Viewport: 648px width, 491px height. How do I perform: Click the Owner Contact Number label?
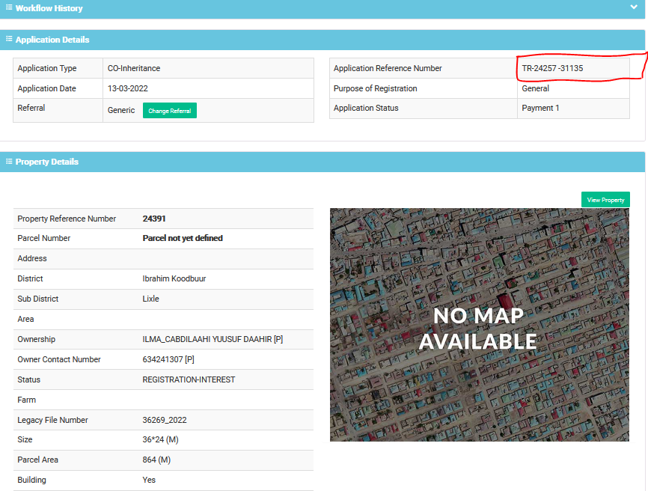59,359
